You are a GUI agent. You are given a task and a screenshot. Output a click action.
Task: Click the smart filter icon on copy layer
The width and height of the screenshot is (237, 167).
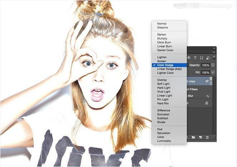207,81
